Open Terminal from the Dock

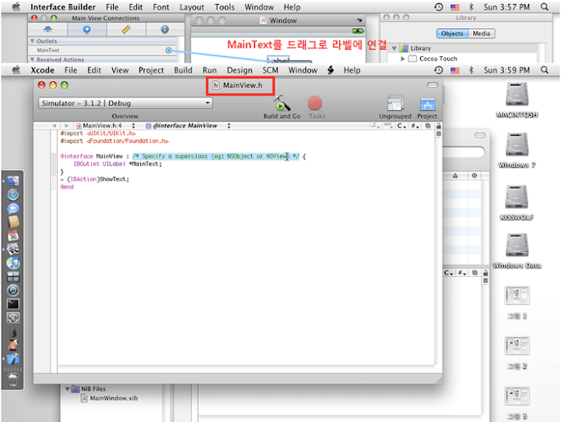coord(13,304)
